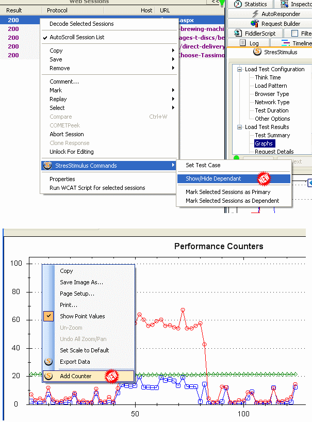This screenshot has height=422, width=312.
Task: Expand the Select submenu arrow
Action: (173, 107)
